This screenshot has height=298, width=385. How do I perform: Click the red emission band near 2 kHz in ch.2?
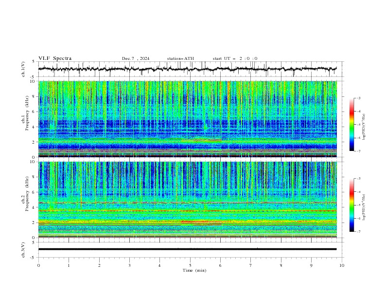coord(201,222)
